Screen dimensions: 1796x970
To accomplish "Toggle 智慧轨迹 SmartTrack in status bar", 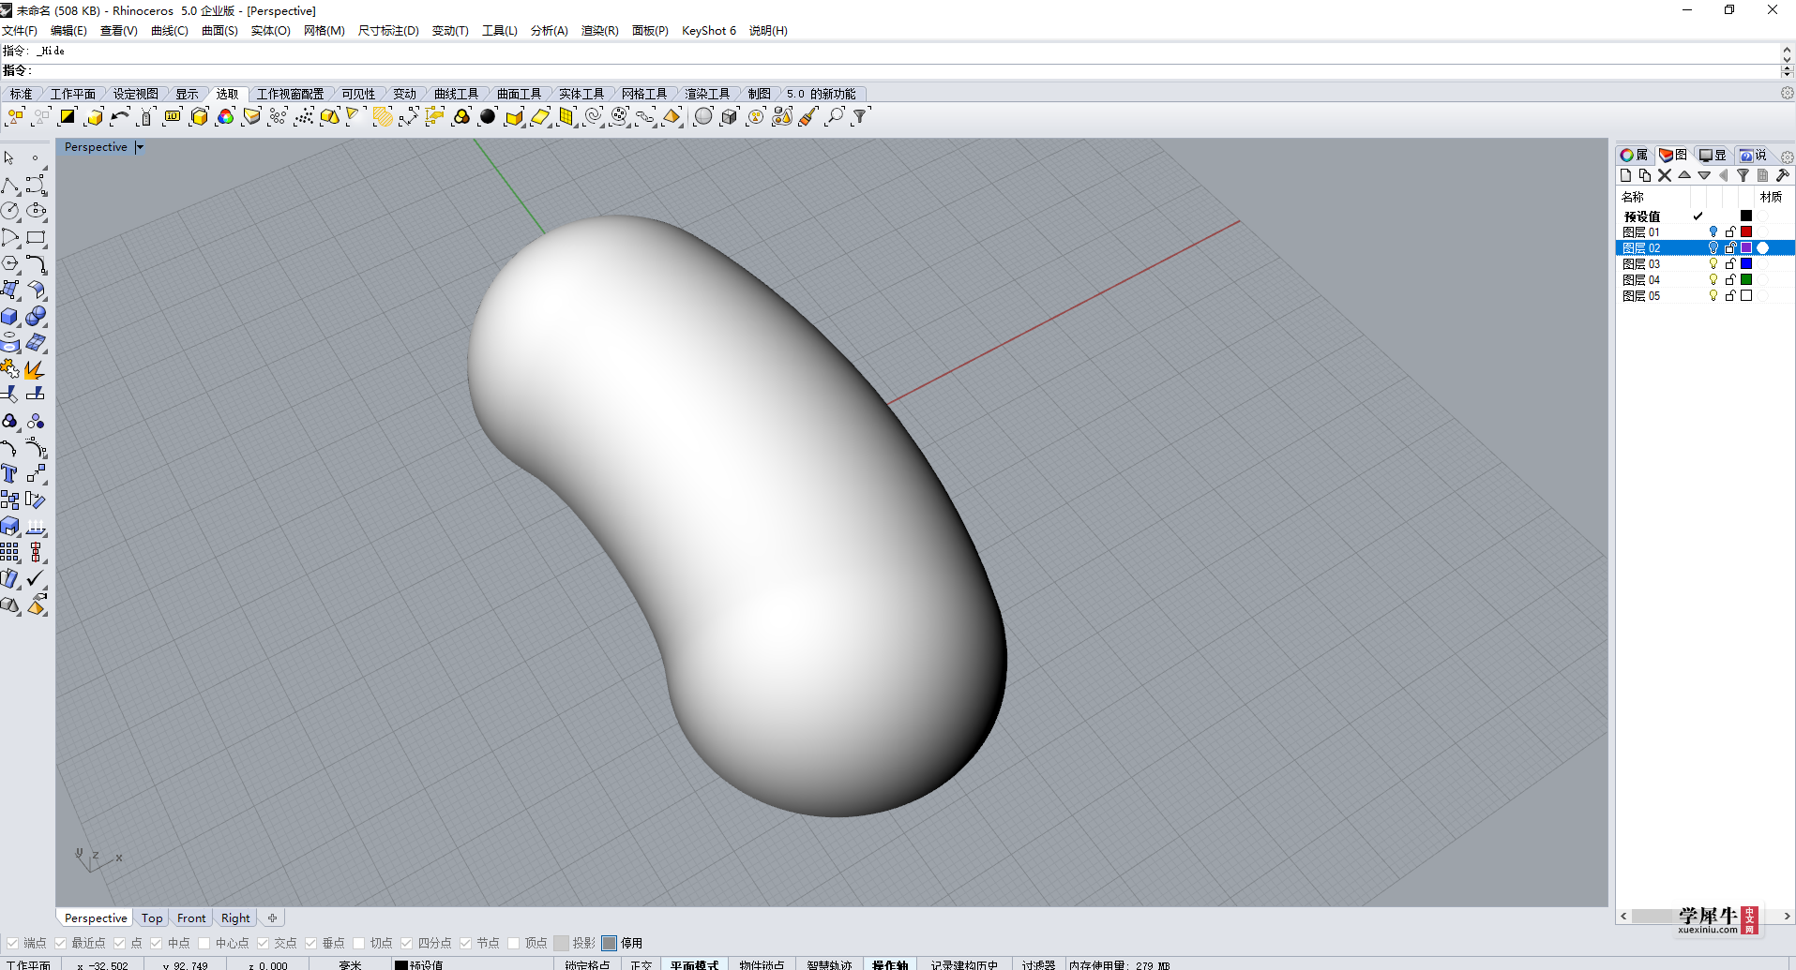I will click(829, 964).
